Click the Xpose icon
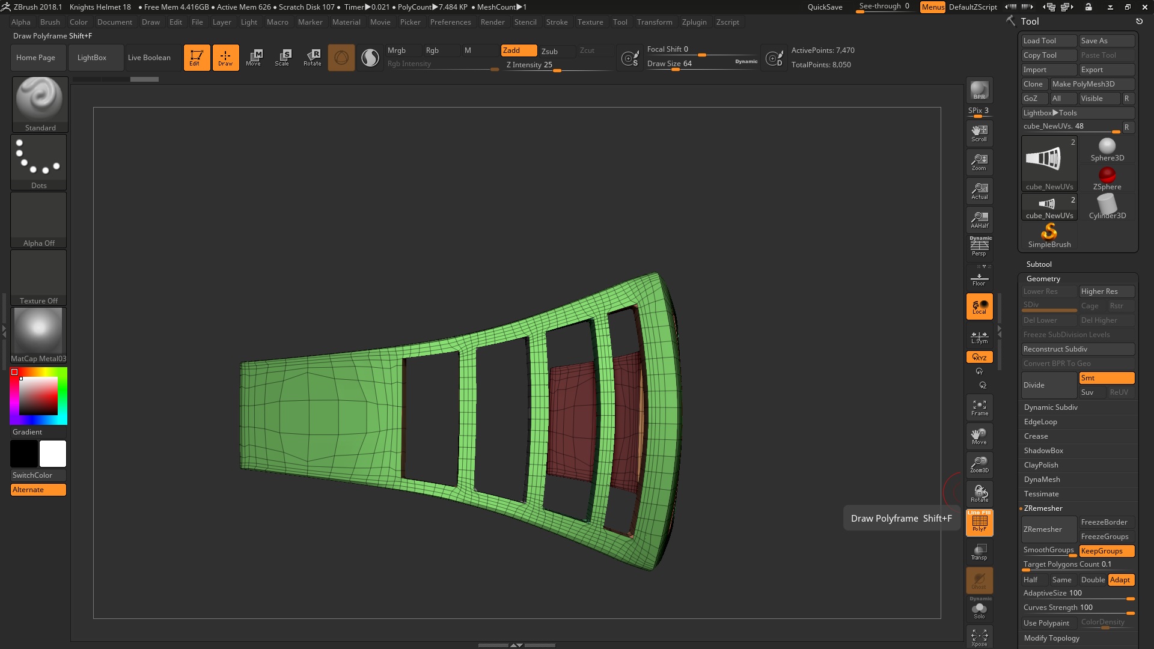1154x649 pixels. [979, 637]
